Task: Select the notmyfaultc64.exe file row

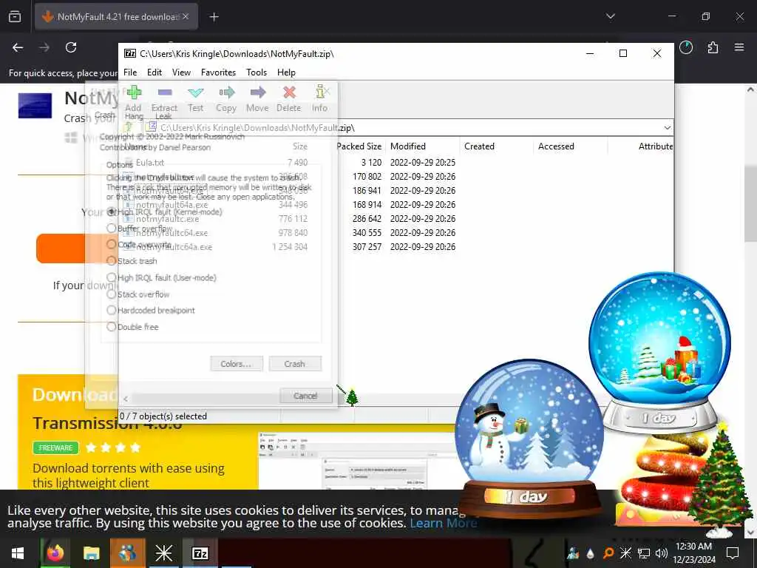Action: 290,232
